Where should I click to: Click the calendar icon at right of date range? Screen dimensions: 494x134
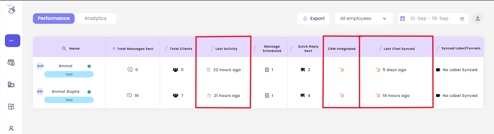[462, 19]
